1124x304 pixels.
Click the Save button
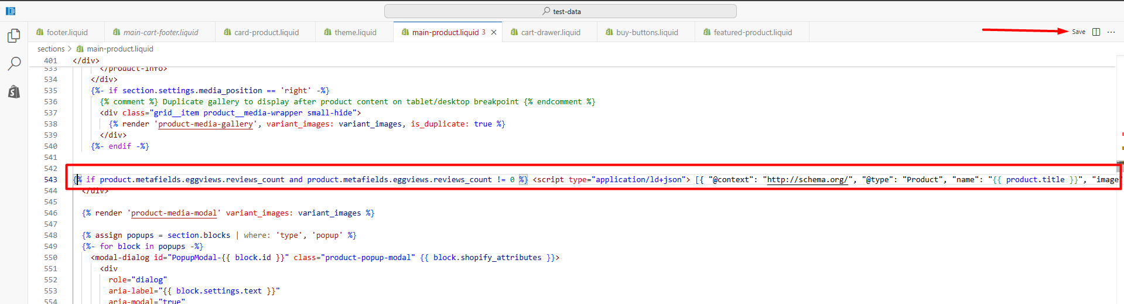pos(1078,32)
